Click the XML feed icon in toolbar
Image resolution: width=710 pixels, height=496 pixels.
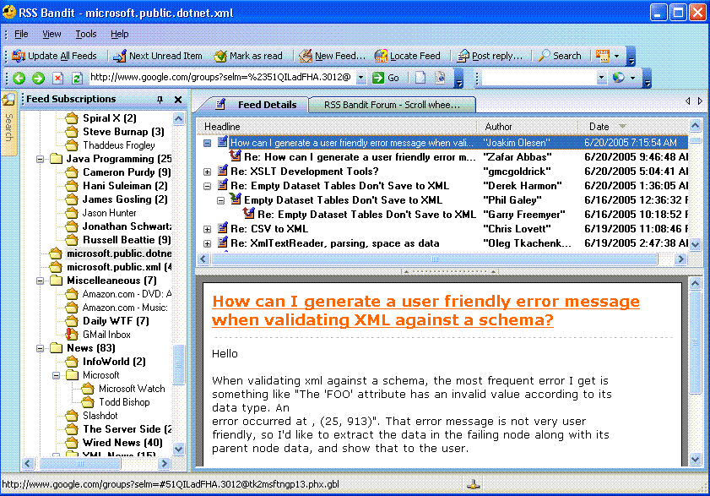pos(602,56)
